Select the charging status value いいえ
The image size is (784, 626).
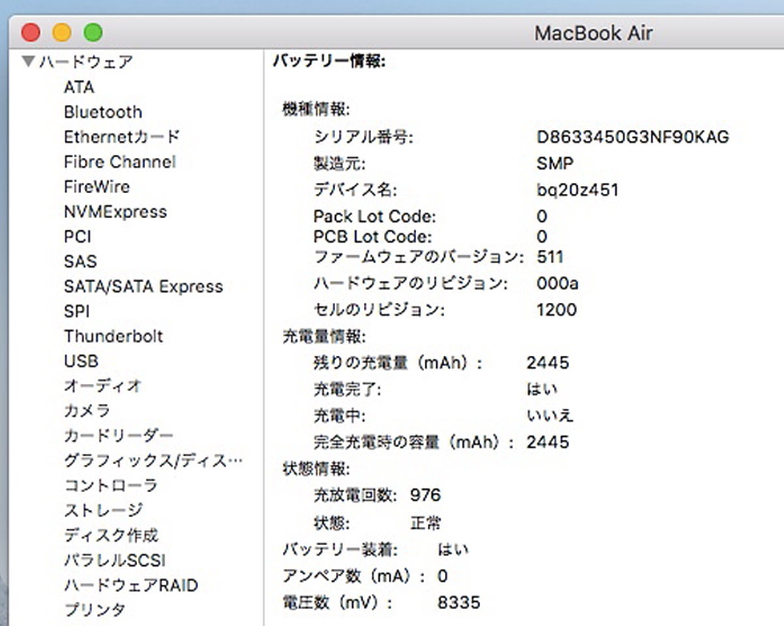point(549,415)
